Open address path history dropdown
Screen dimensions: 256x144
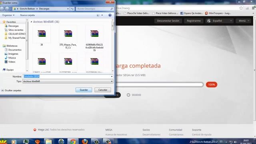click(68, 9)
